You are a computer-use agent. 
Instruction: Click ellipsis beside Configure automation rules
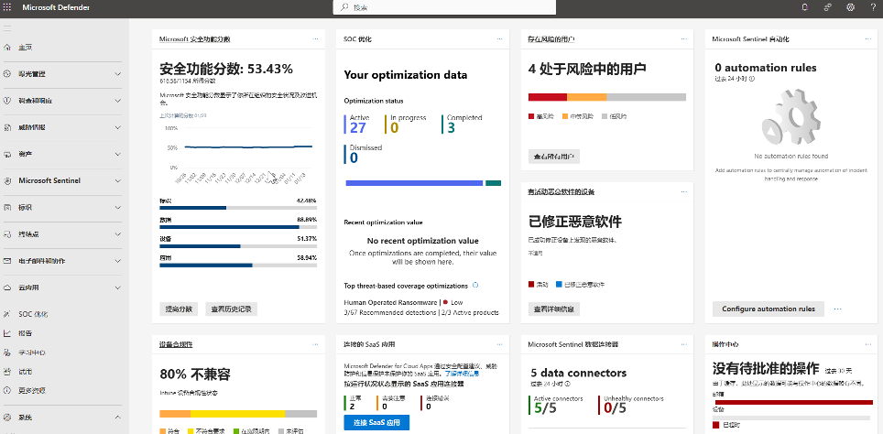tap(838, 309)
